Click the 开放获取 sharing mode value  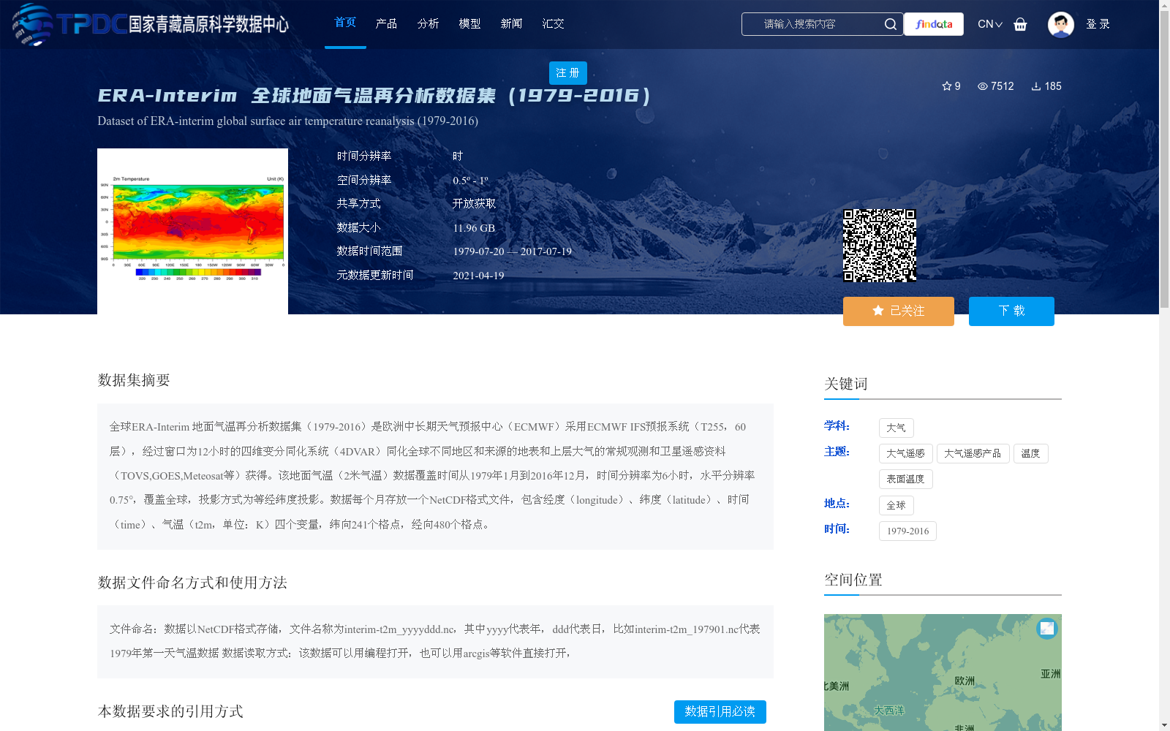pyautogui.click(x=474, y=204)
